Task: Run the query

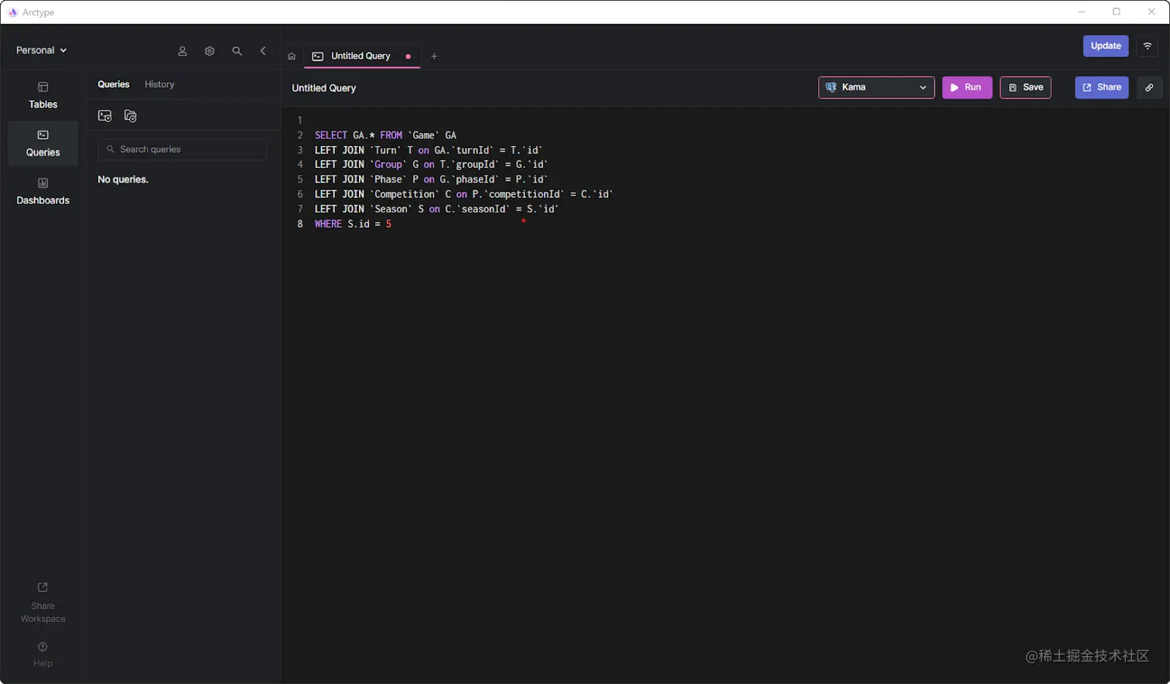Action: click(966, 87)
